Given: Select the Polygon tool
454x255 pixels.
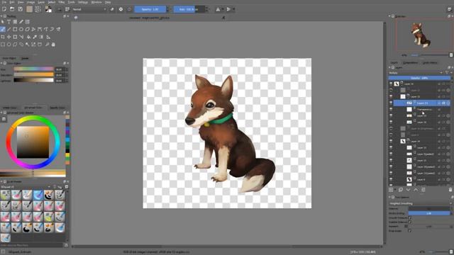Looking at the screenshot, I should [x=28, y=29].
